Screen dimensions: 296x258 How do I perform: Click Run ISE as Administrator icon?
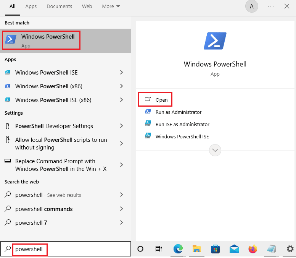[x=148, y=124]
